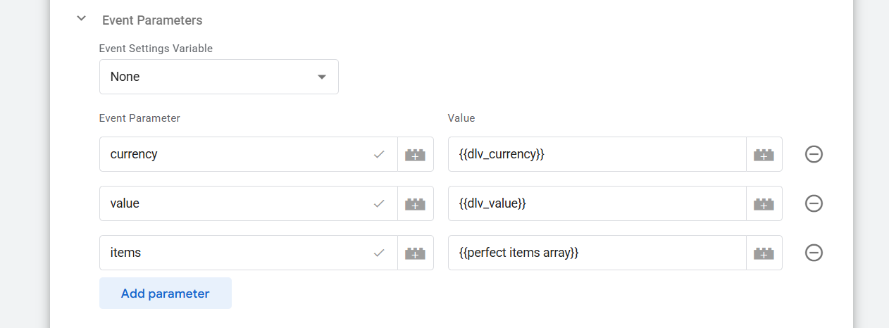Delete the items parameter row
Screen dimensions: 889x328
tap(814, 253)
